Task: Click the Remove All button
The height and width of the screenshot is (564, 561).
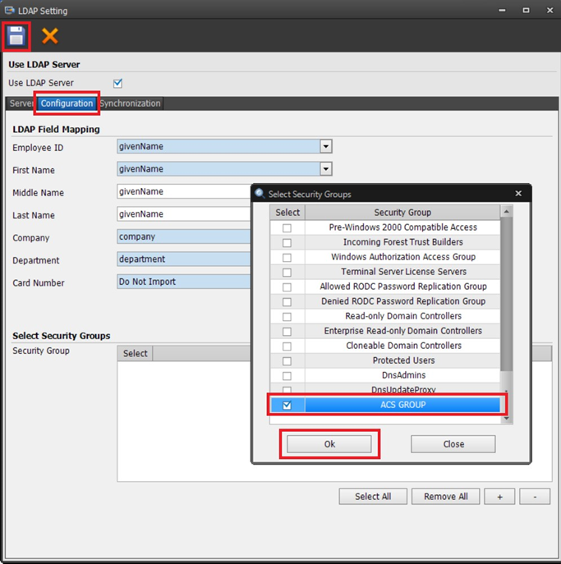Action: [x=446, y=497]
